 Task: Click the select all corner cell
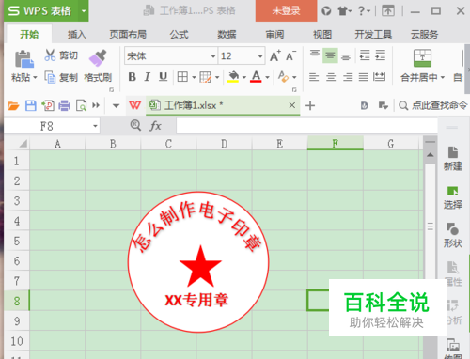point(23,144)
